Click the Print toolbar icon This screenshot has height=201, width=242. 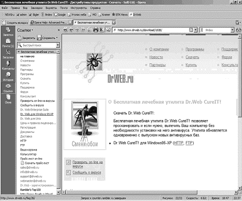pos(96,29)
